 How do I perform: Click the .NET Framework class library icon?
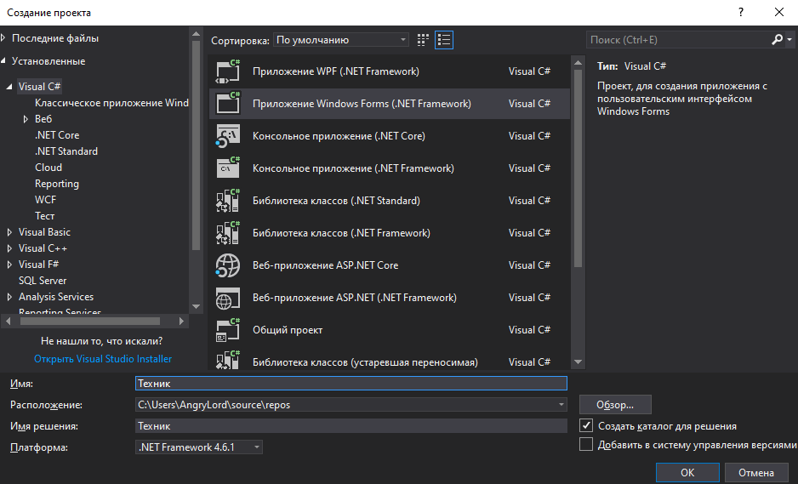227,232
